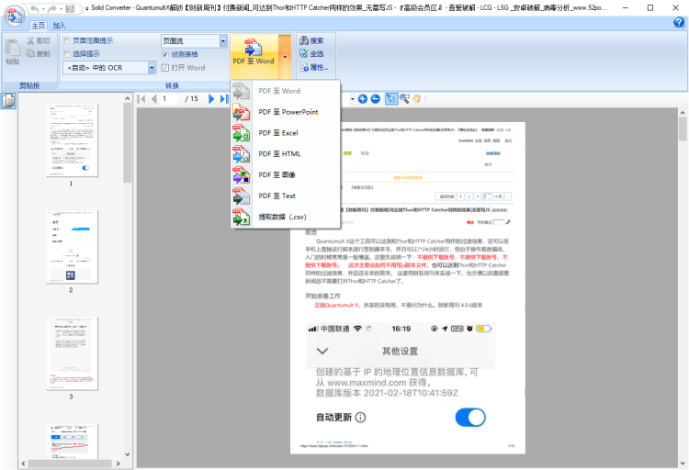Click the document view vertical scrollbar thumb
Screen dimensions: 689x470
[x=683, y=129]
